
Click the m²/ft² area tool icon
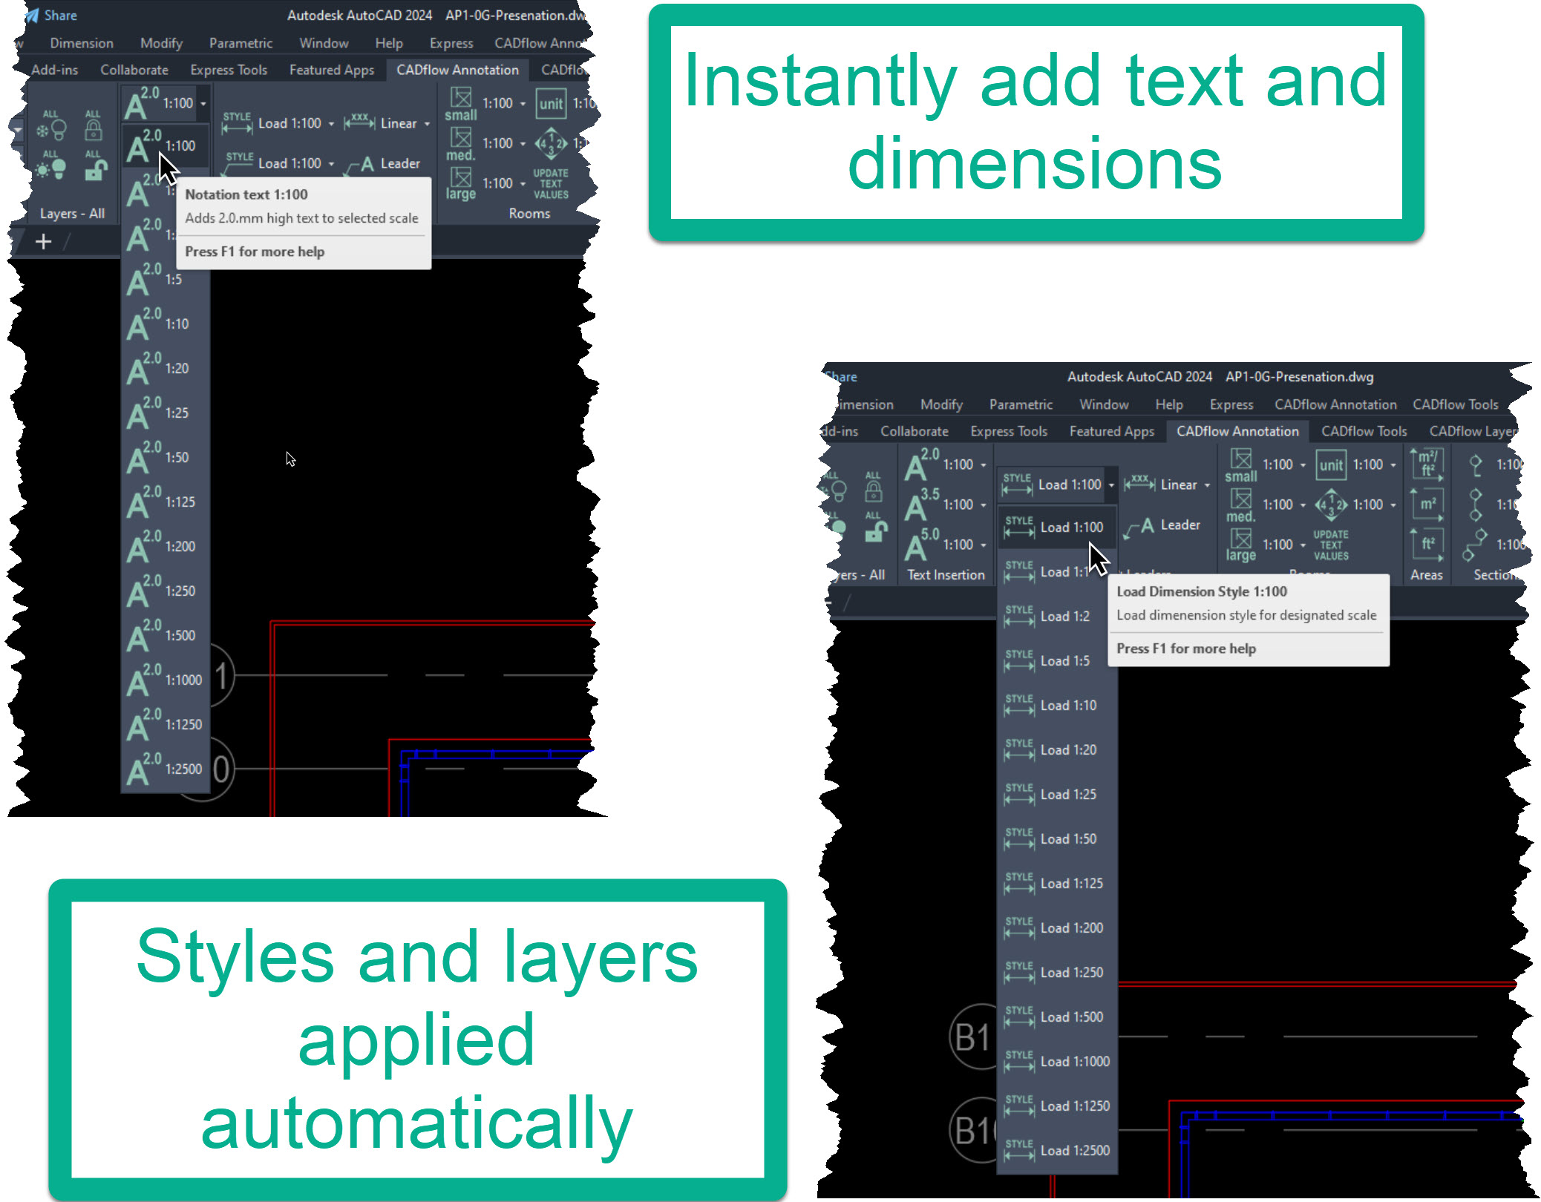pyautogui.click(x=1426, y=464)
